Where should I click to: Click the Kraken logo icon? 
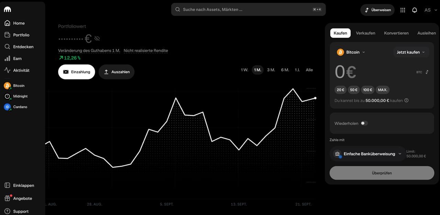click(x=7, y=10)
